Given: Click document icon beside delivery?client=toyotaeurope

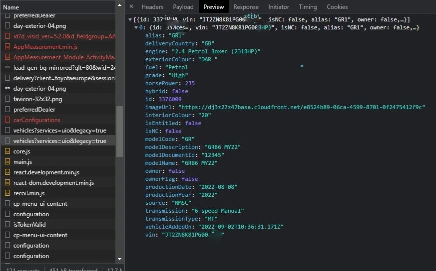Looking at the screenshot, I should click(7, 78).
